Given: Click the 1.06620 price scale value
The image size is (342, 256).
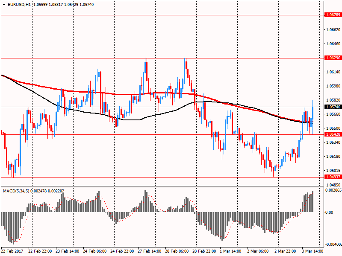Looking at the screenshot, I should pyautogui.click(x=333, y=30).
